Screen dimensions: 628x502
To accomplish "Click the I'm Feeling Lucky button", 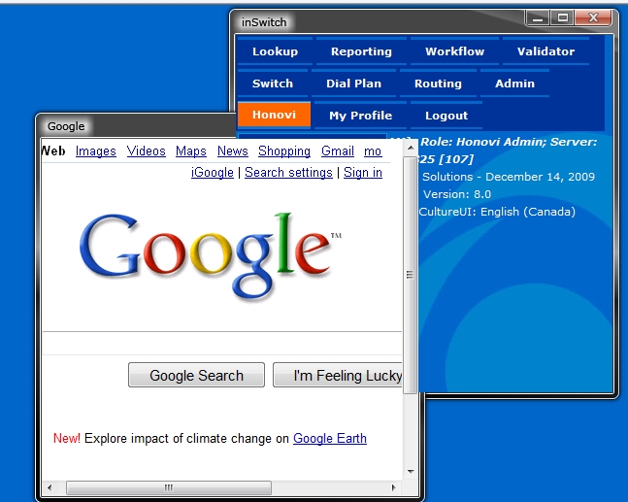I will pyautogui.click(x=338, y=375).
